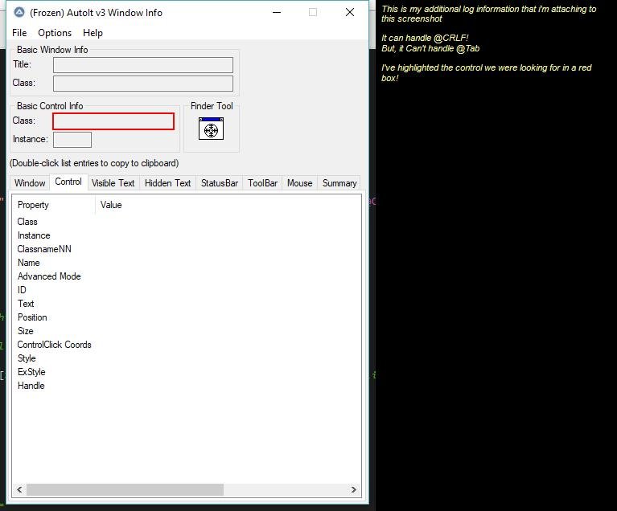Viewport: 617px width, 511px height.
Task: Click the Instance input field
Action: click(72, 140)
